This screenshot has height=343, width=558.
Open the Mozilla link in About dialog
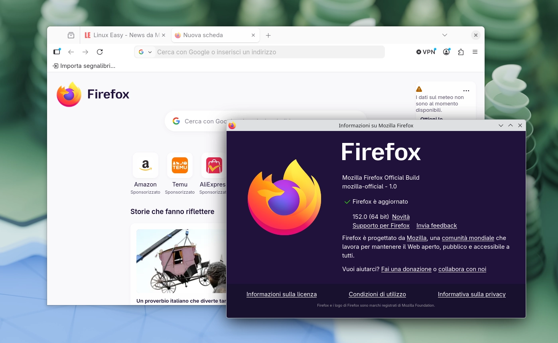(x=416, y=238)
